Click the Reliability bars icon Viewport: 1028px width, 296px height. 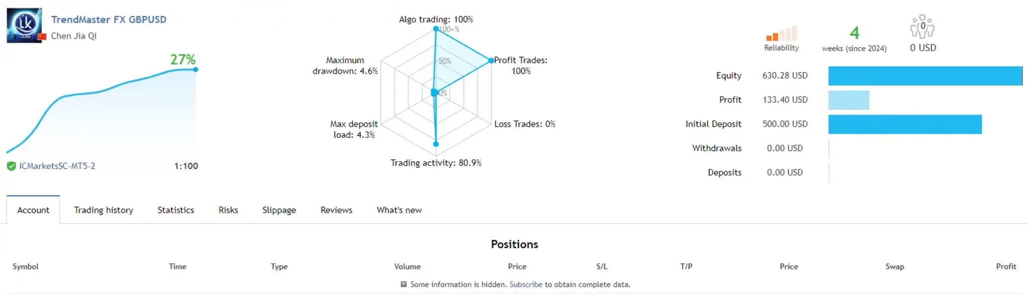[782, 34]
